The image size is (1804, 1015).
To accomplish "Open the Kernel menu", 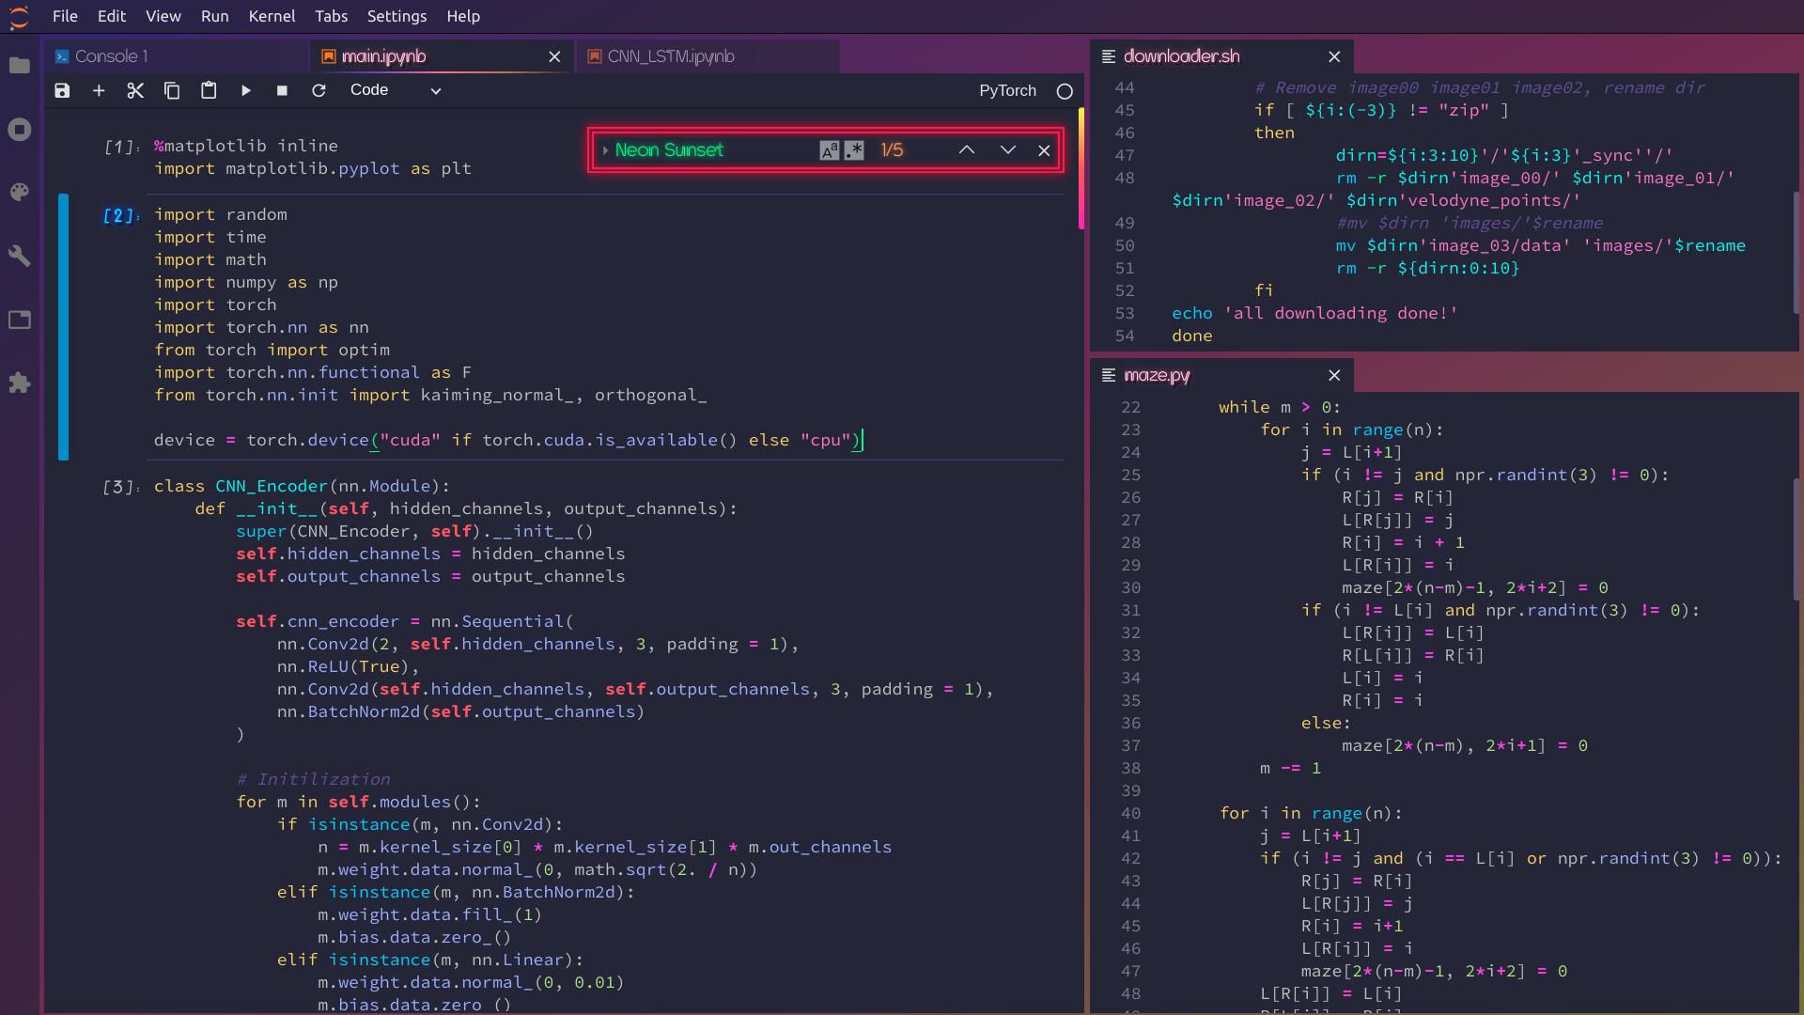I will 272,16.
